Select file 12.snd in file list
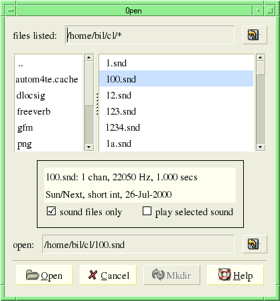The height and width of the screenshot is (301, 280). pos(176,95)
